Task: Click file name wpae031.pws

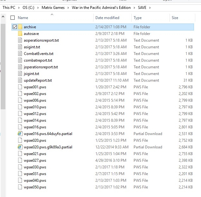Action: point(35,174)
